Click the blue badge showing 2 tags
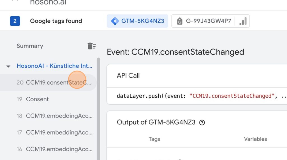 click(x=15, y=21)
